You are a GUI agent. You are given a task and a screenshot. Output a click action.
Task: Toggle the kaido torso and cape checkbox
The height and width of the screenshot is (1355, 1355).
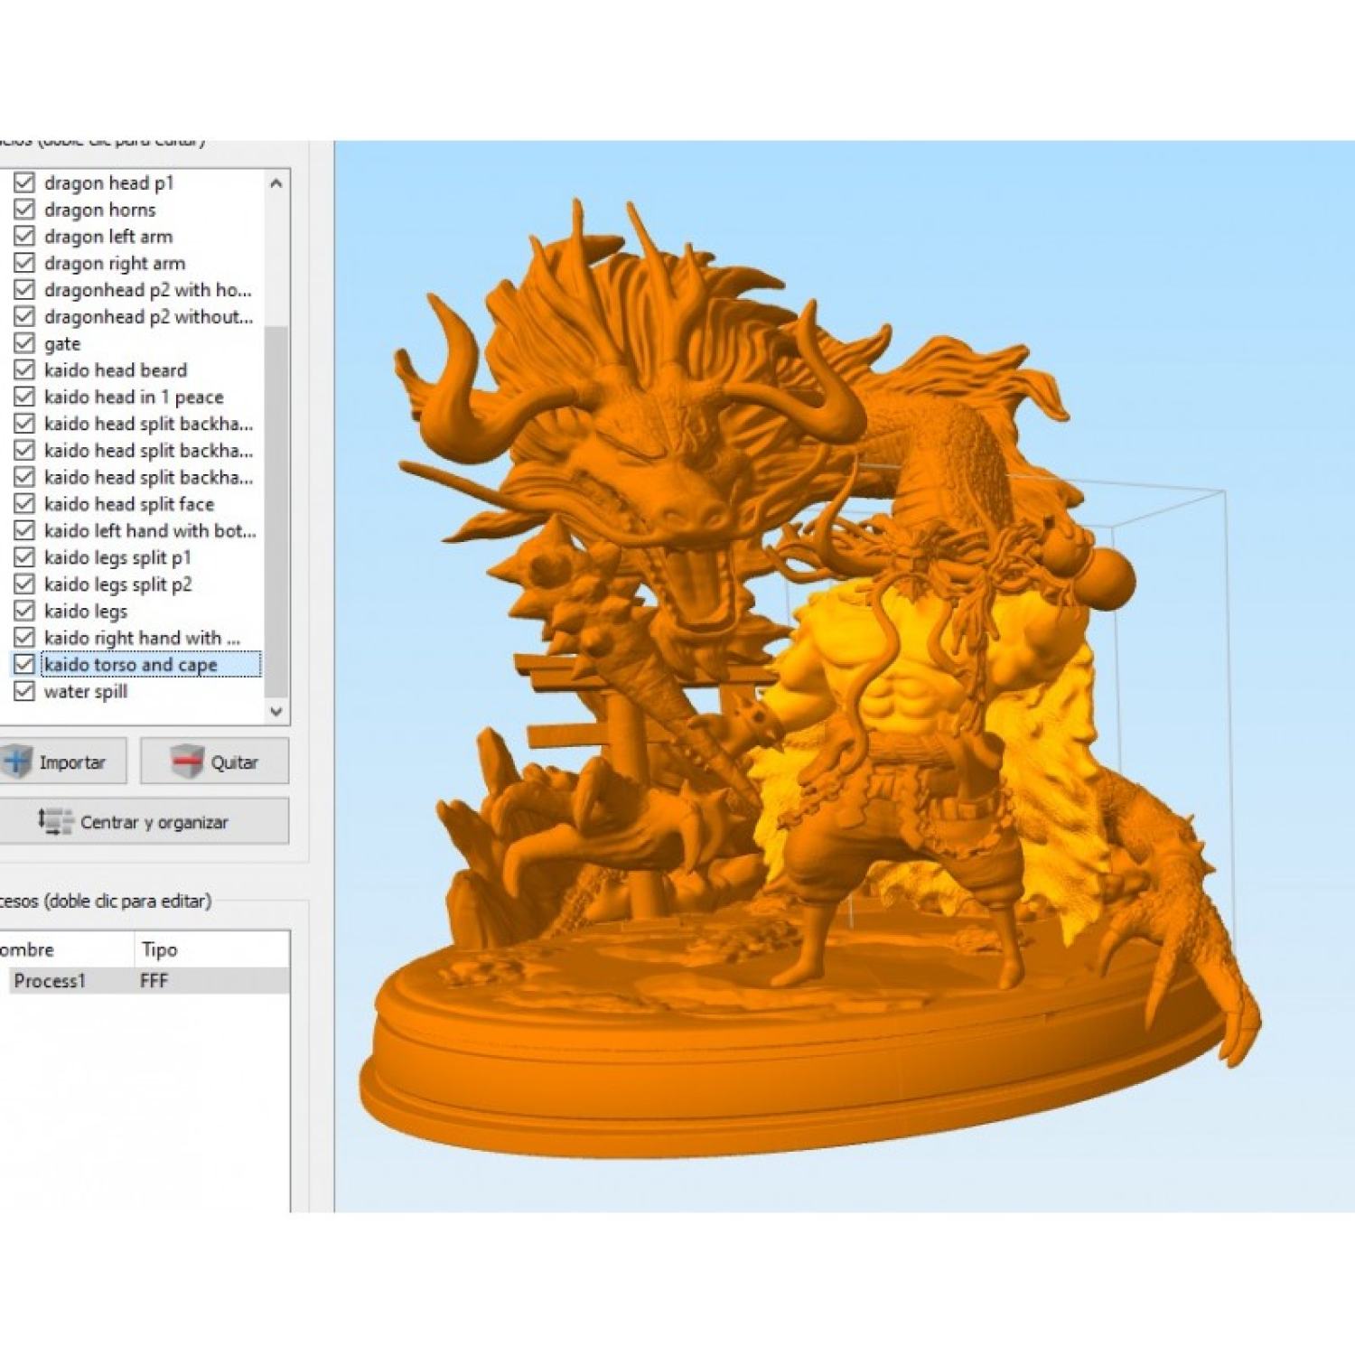click(x=24, y=665)
